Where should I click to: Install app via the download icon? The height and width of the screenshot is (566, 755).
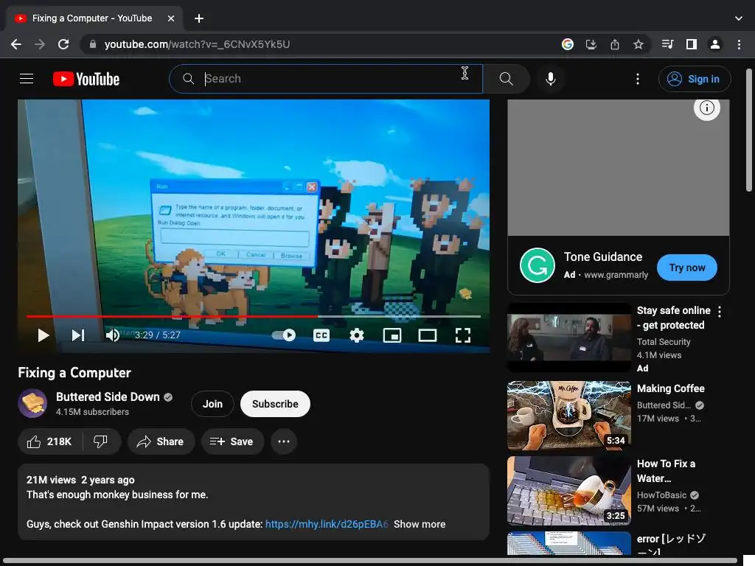[x=591, y=44]
